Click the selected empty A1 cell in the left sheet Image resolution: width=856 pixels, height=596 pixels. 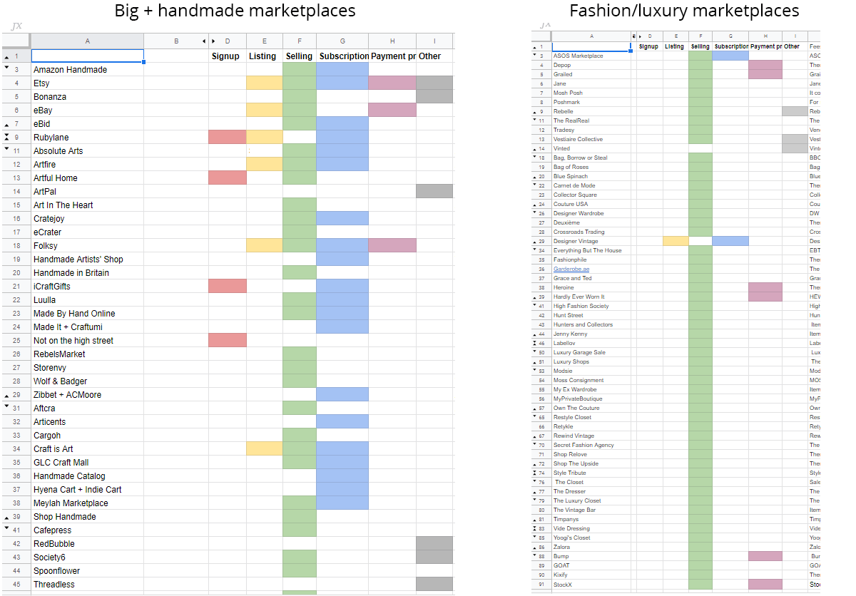click(x=87, y=56)
